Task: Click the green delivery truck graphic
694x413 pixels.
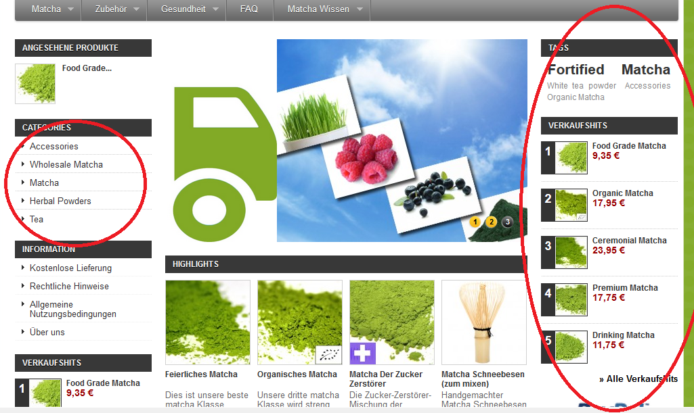Action: click(x=223, y=164)
